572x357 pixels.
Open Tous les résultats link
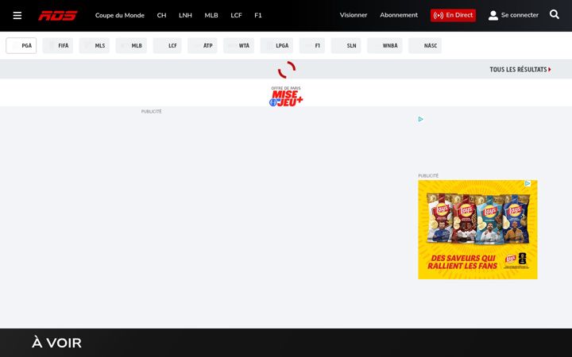point(520,69)
